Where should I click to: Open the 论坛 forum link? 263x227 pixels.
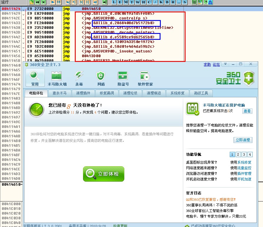click(216, 65)
